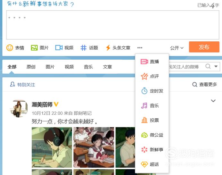Click the clock icon for scheduled posting
The width and height of the screenshot is (222, 175).
144,91
